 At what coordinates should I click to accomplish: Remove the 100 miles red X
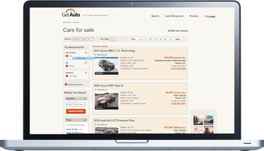[67, 76]
